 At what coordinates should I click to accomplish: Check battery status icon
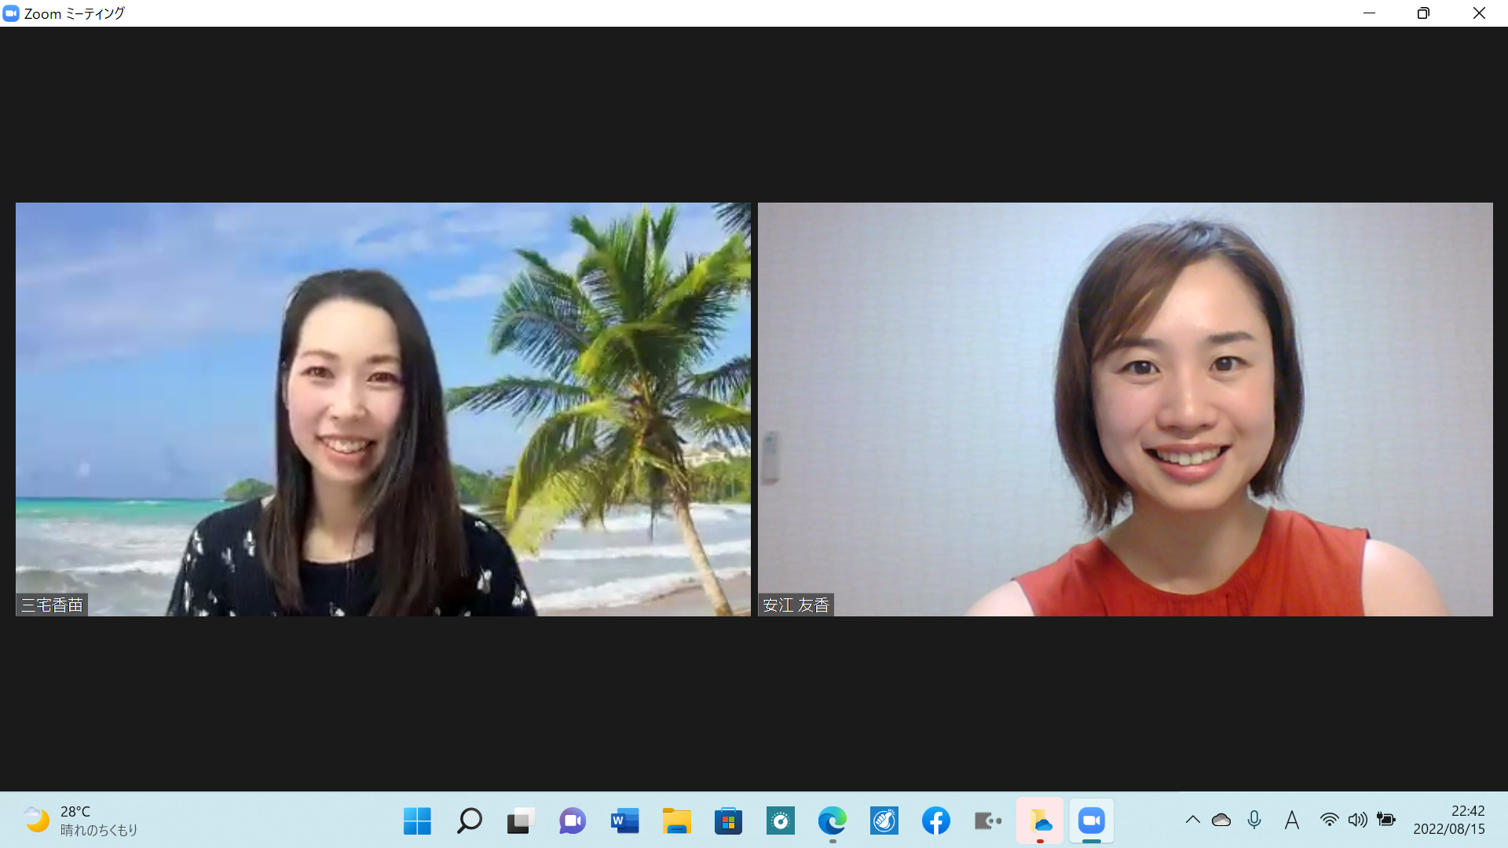click(1386, 820)
